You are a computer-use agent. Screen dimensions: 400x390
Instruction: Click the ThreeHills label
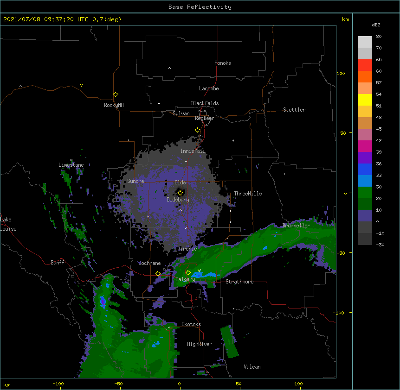[x=248, y=194]
